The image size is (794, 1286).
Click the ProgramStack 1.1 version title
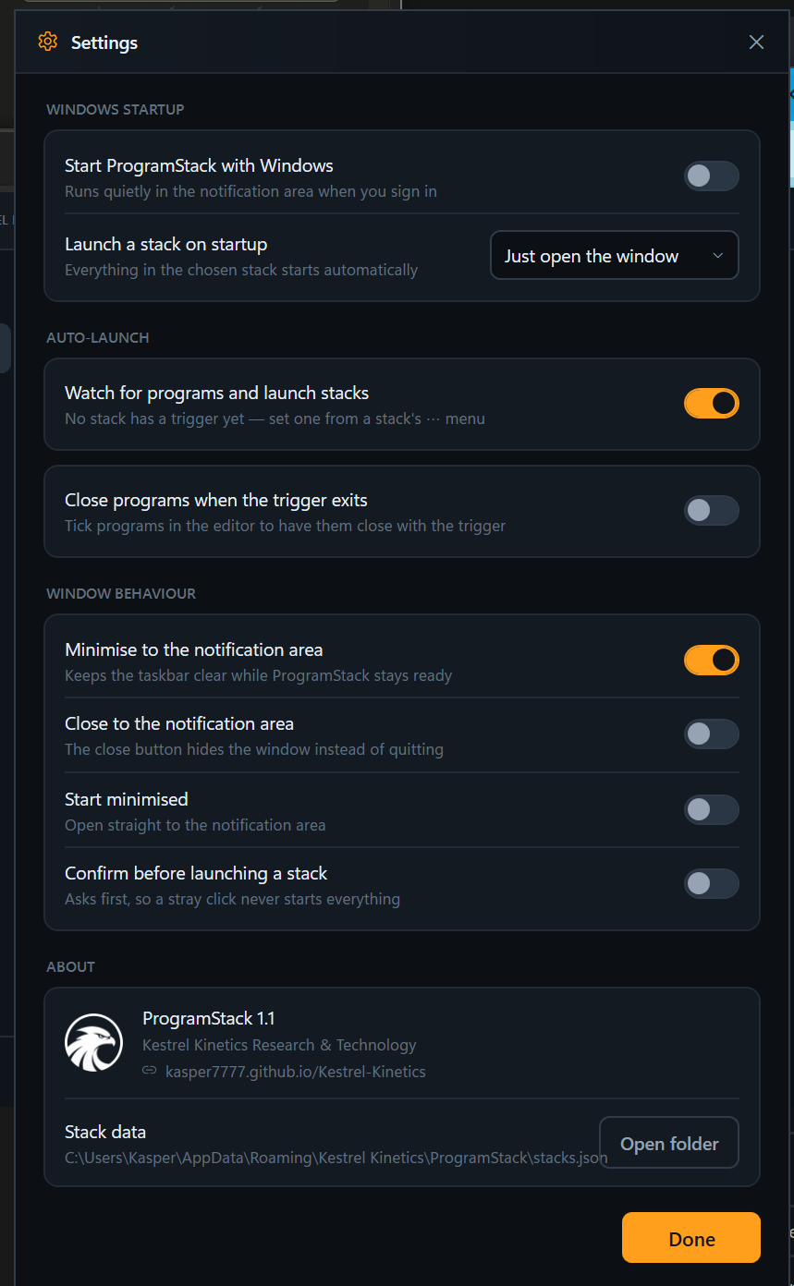coord(208,1018)
